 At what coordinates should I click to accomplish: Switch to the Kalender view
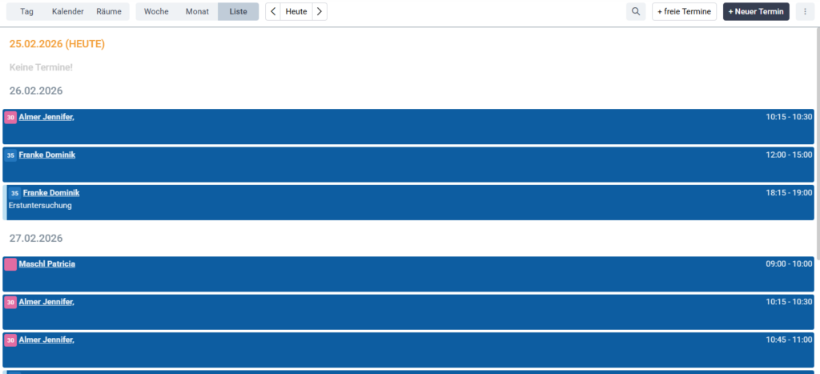[67, 11]
